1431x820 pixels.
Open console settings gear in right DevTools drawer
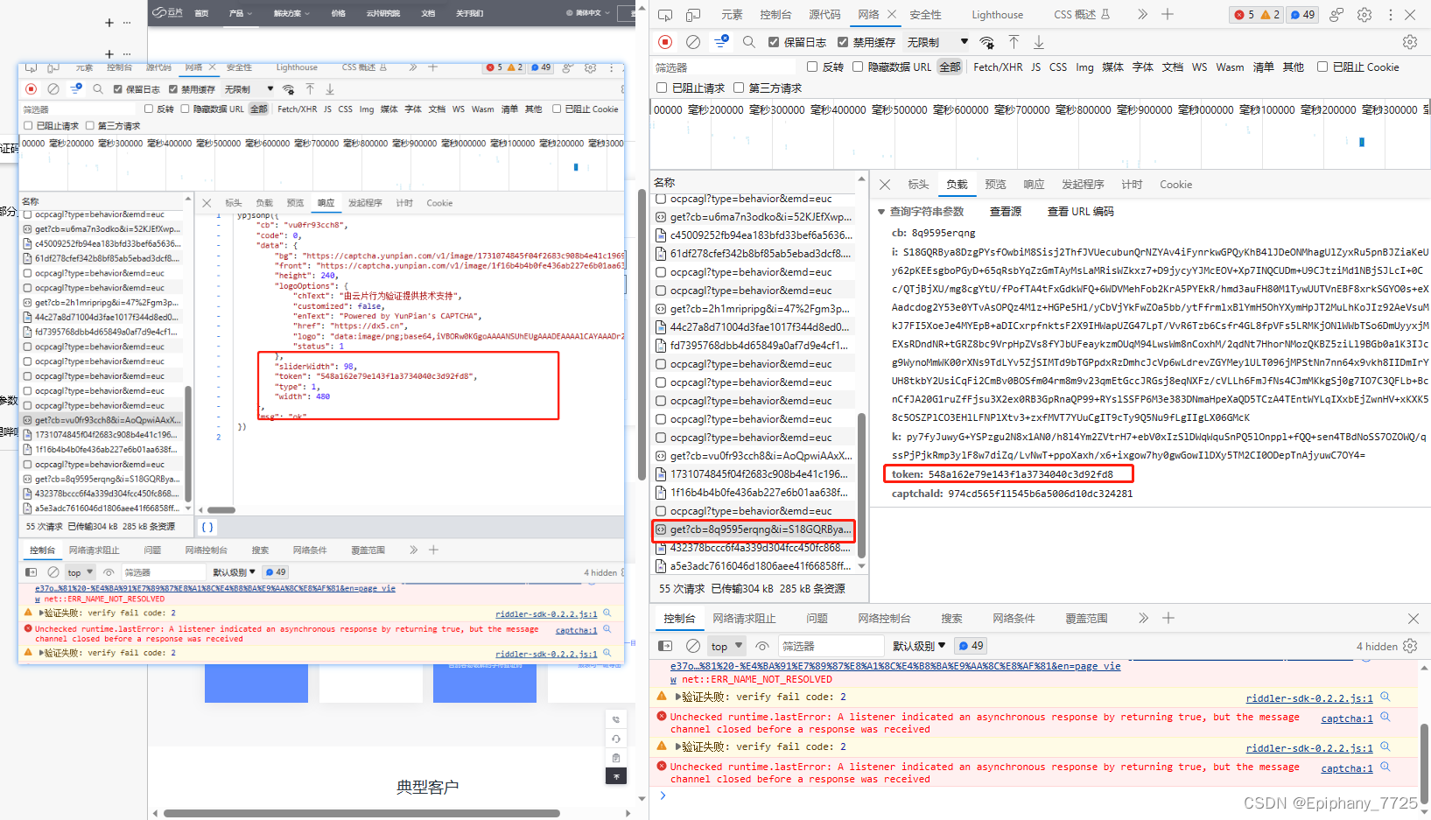point(1410,646)
